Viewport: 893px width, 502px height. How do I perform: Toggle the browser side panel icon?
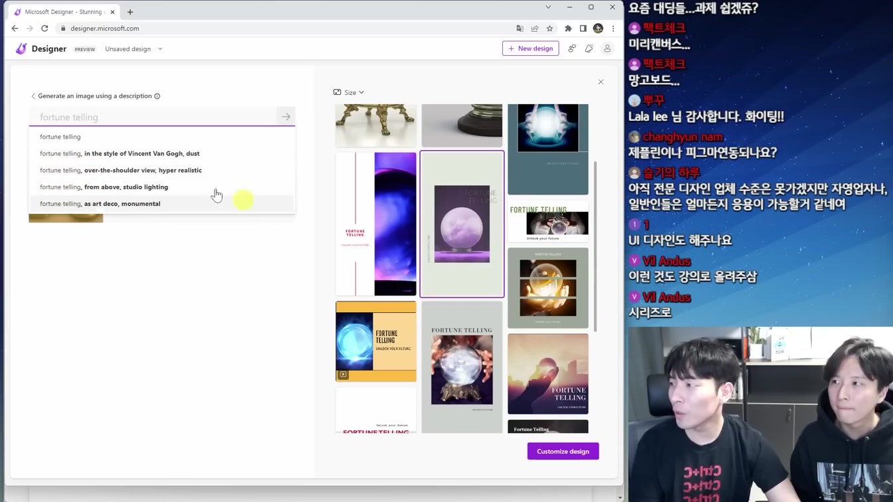tap(583, 29)
